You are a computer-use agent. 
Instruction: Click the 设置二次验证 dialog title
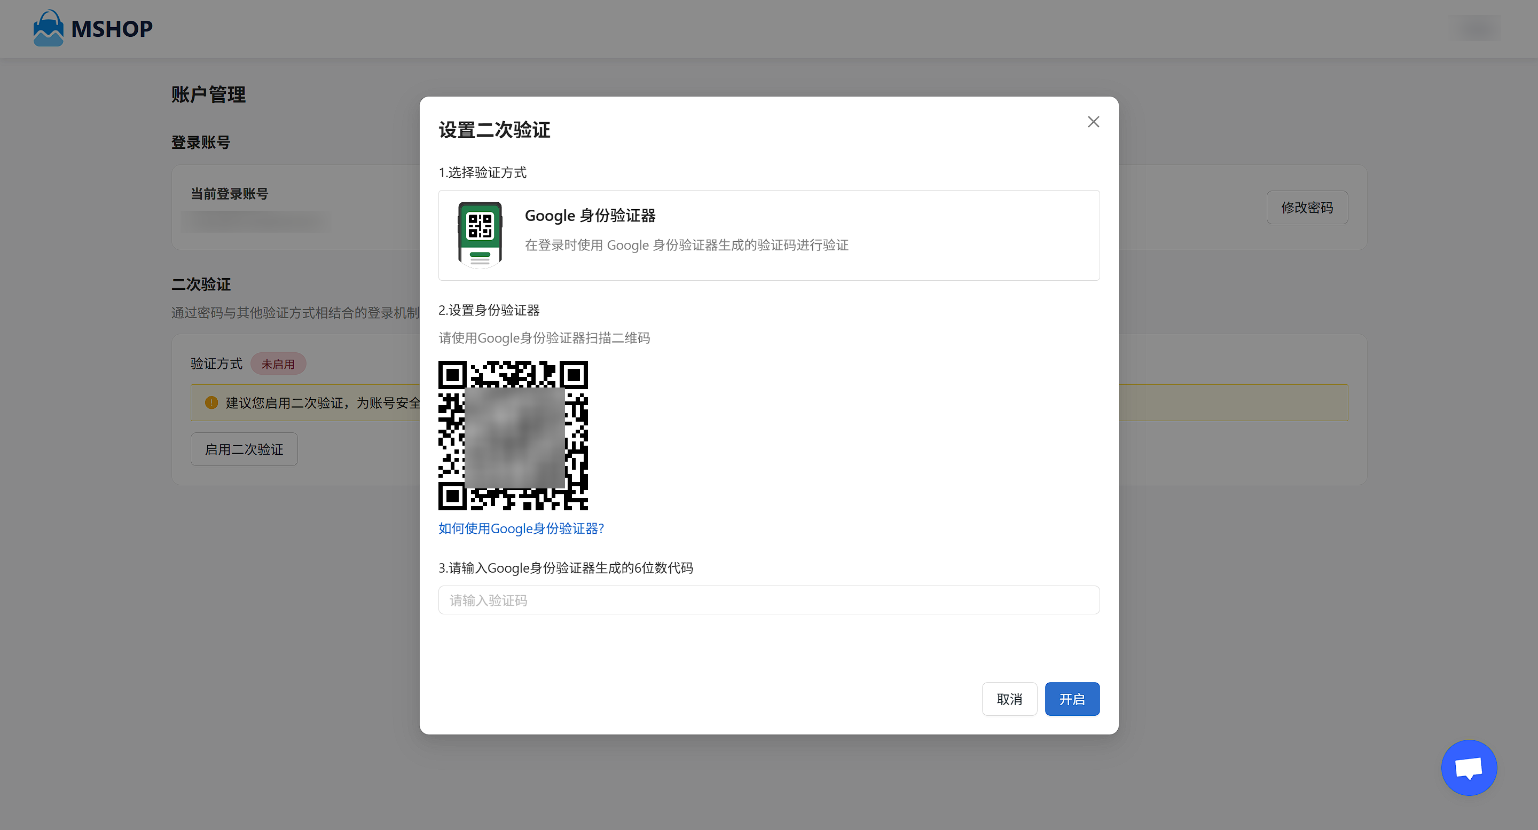coord(495,130)
